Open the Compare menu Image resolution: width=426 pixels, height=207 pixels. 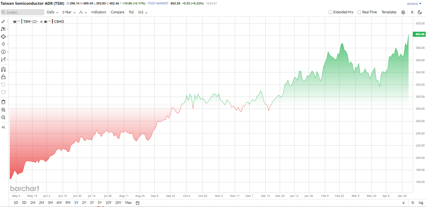click(117, 12)
